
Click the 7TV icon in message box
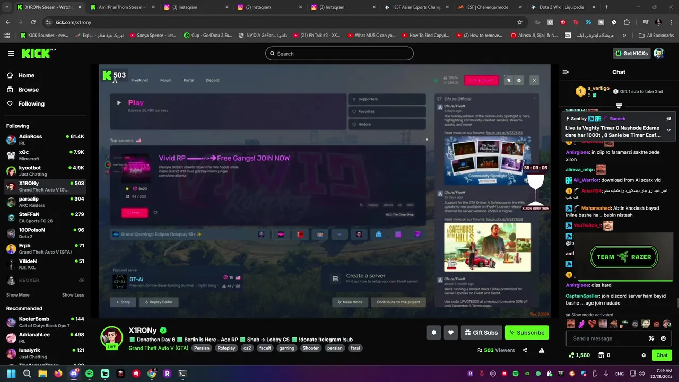coord(651,338)
